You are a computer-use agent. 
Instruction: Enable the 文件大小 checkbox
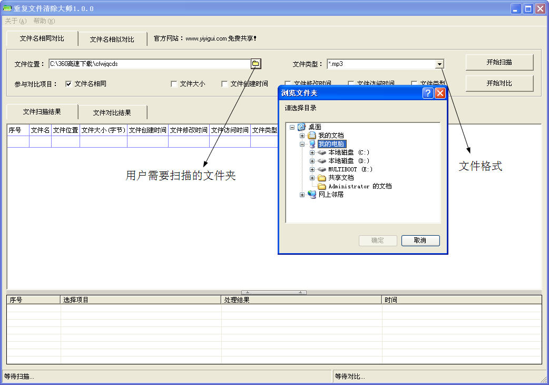(174, 84)
